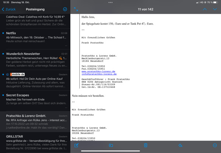Screen dimensions: 221x153
Task: Select Pratschko & Lorenz GmbH. email
Action: tap(35, 121)
